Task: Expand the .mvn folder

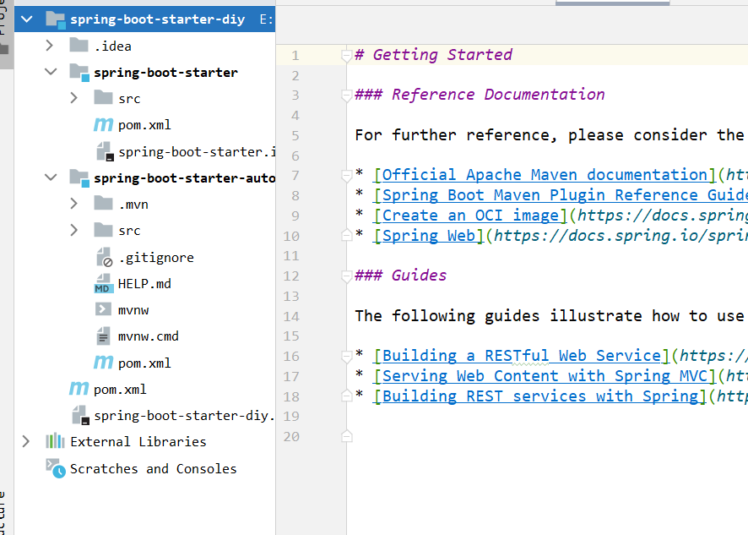Action: (74, 205)
